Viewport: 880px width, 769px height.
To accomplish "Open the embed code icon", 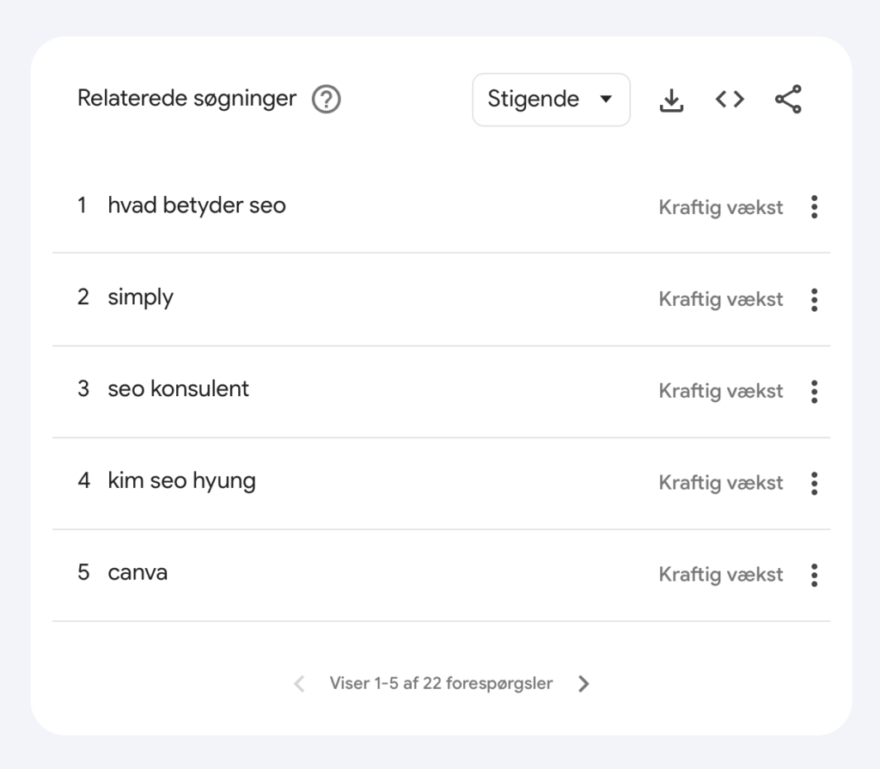I will coord(730,100).
